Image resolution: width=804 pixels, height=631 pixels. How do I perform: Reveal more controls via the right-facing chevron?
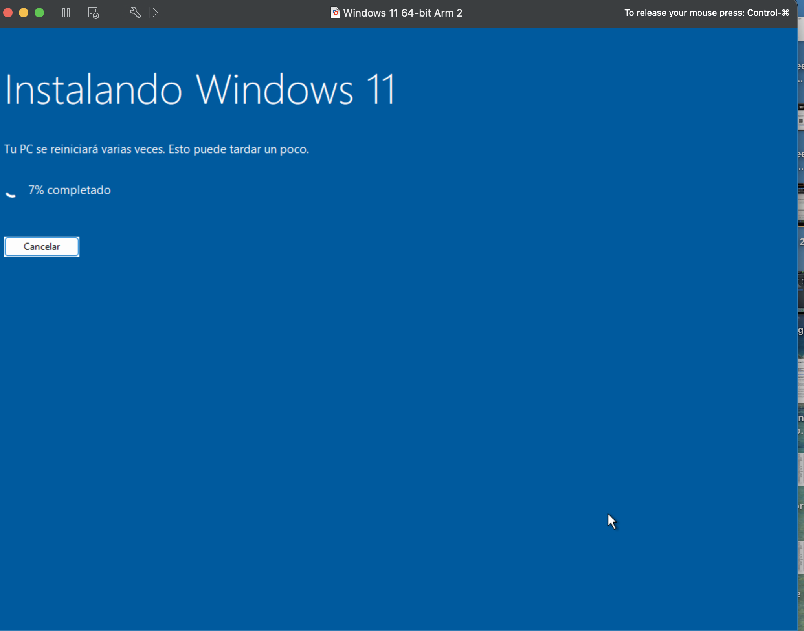[156, 12]
